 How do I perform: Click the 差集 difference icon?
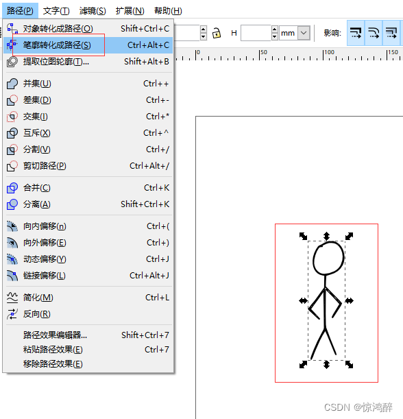pos(12,100)
